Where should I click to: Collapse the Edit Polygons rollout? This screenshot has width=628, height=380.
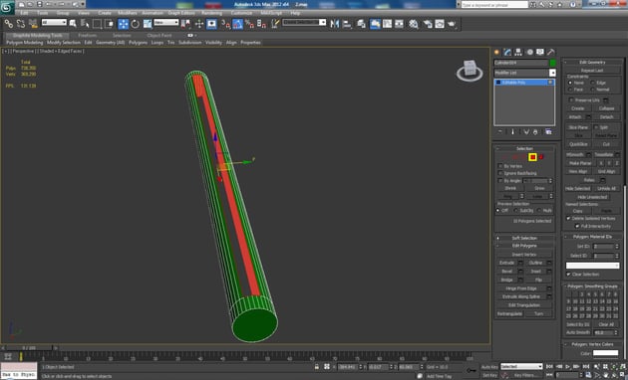[524, 246]
